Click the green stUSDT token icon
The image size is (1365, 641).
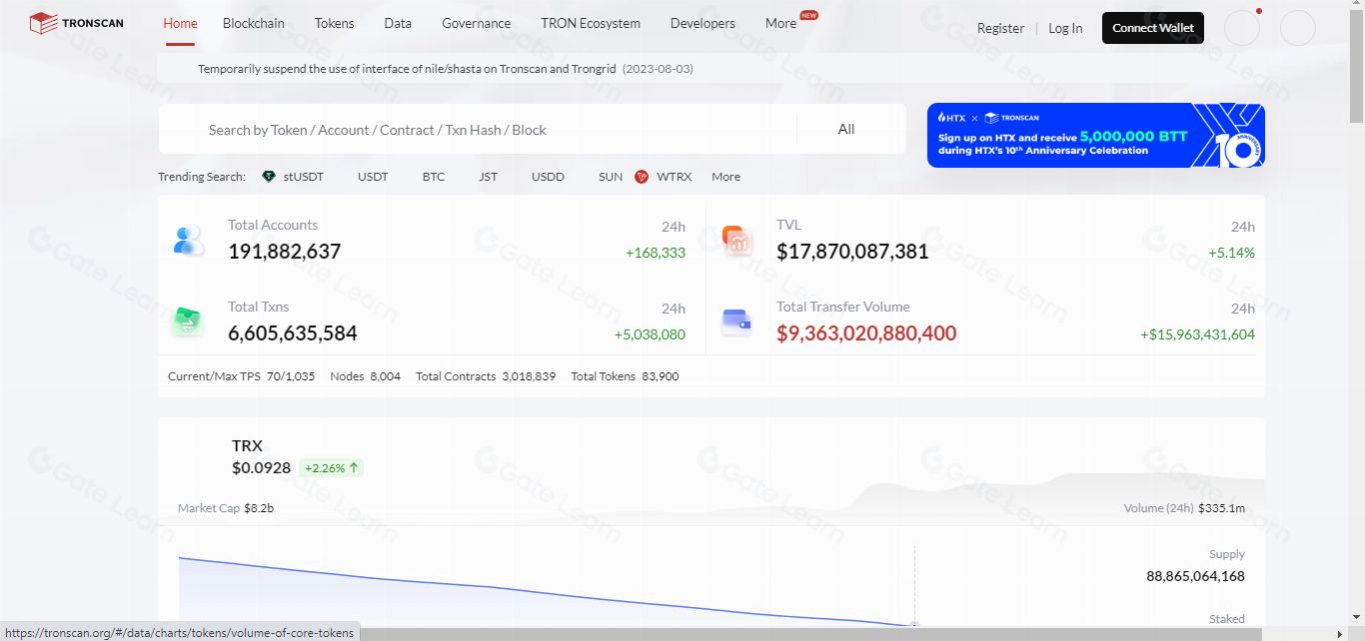268,177
